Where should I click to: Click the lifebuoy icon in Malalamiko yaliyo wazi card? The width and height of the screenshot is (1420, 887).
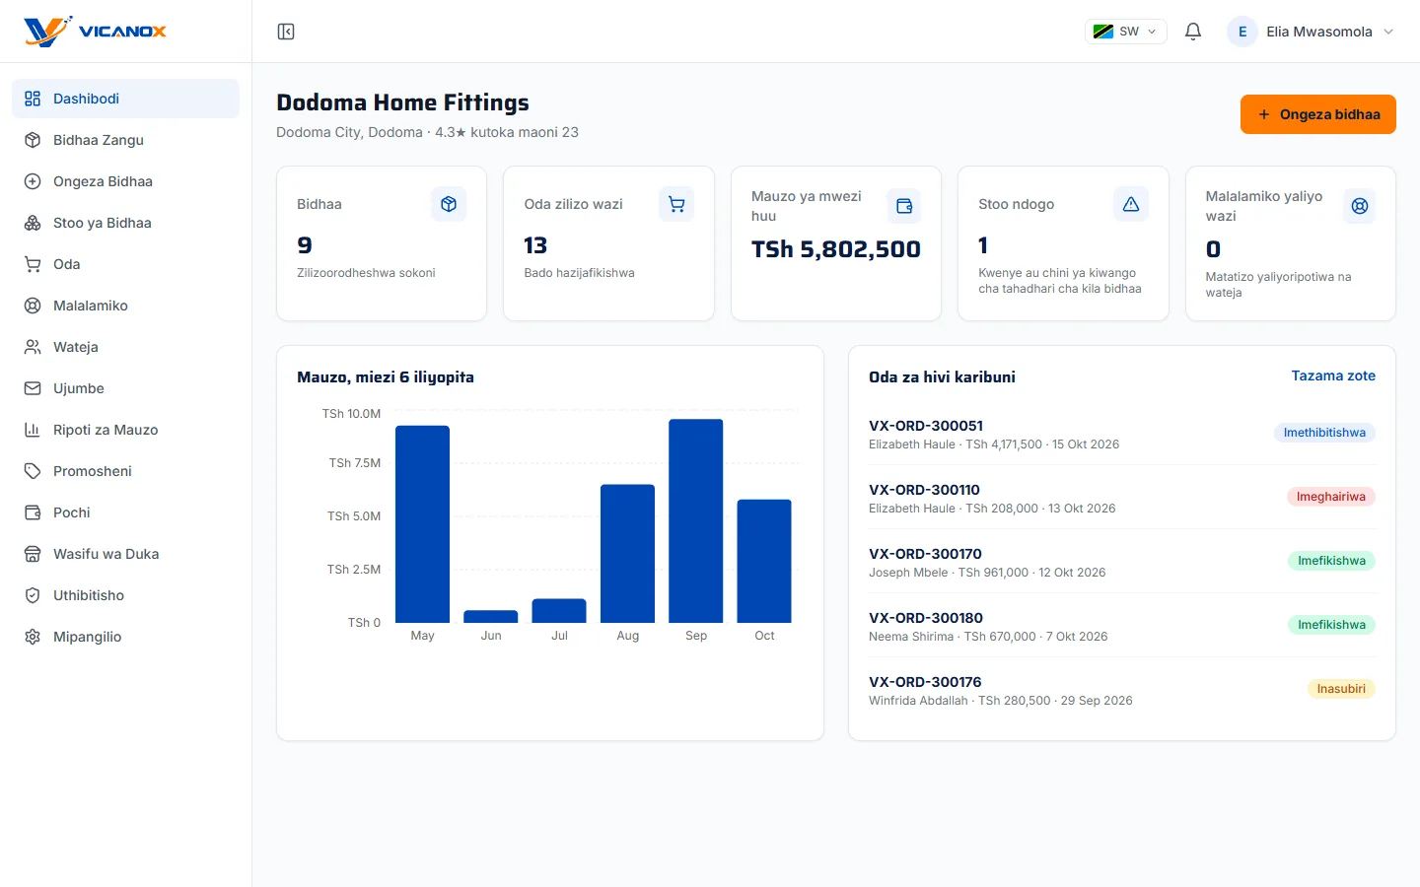click(1359, 206)
